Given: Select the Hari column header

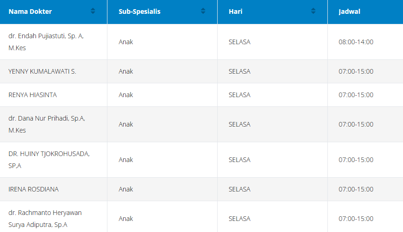Looking at the screenshot, I should pos(236,12).
